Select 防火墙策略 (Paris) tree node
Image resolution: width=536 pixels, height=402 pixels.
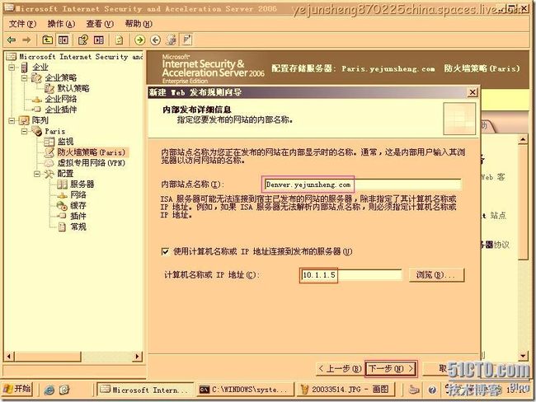pos(91,152)
